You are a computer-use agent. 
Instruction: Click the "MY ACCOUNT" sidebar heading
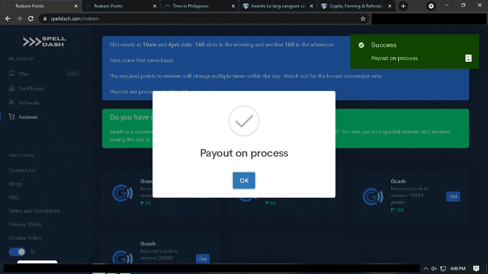[22, 59]
